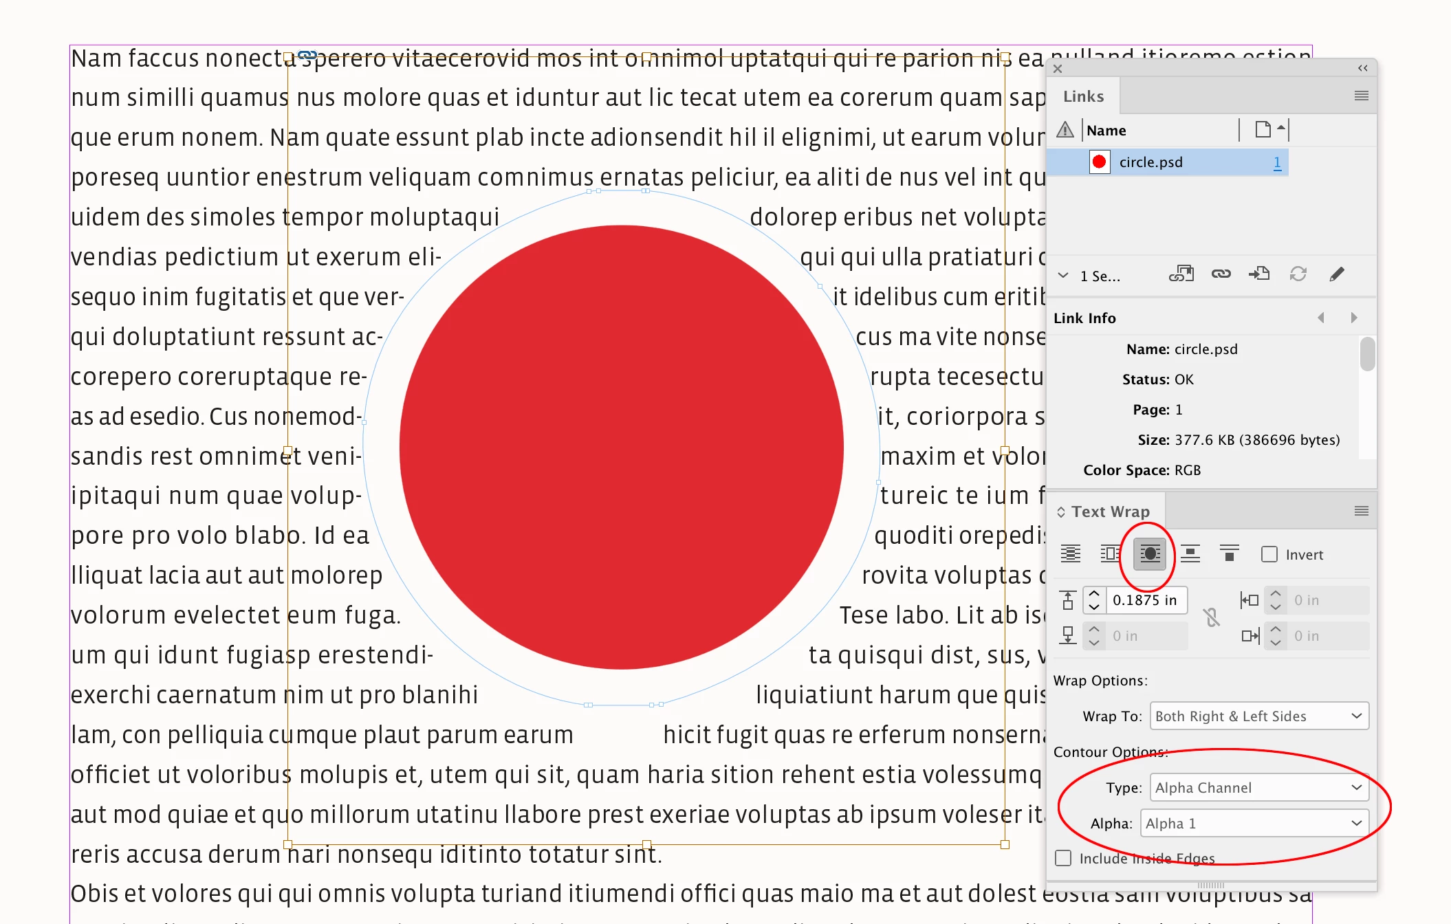Select Wrap around object shape icon
1451x924 pixels.
1150,553
